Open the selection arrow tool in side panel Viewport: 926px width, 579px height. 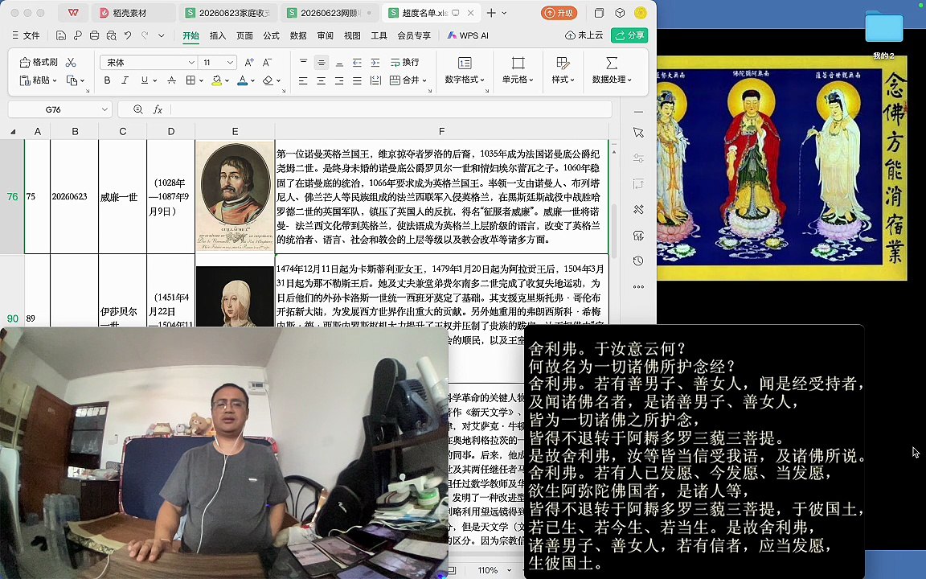coord(638,133)
